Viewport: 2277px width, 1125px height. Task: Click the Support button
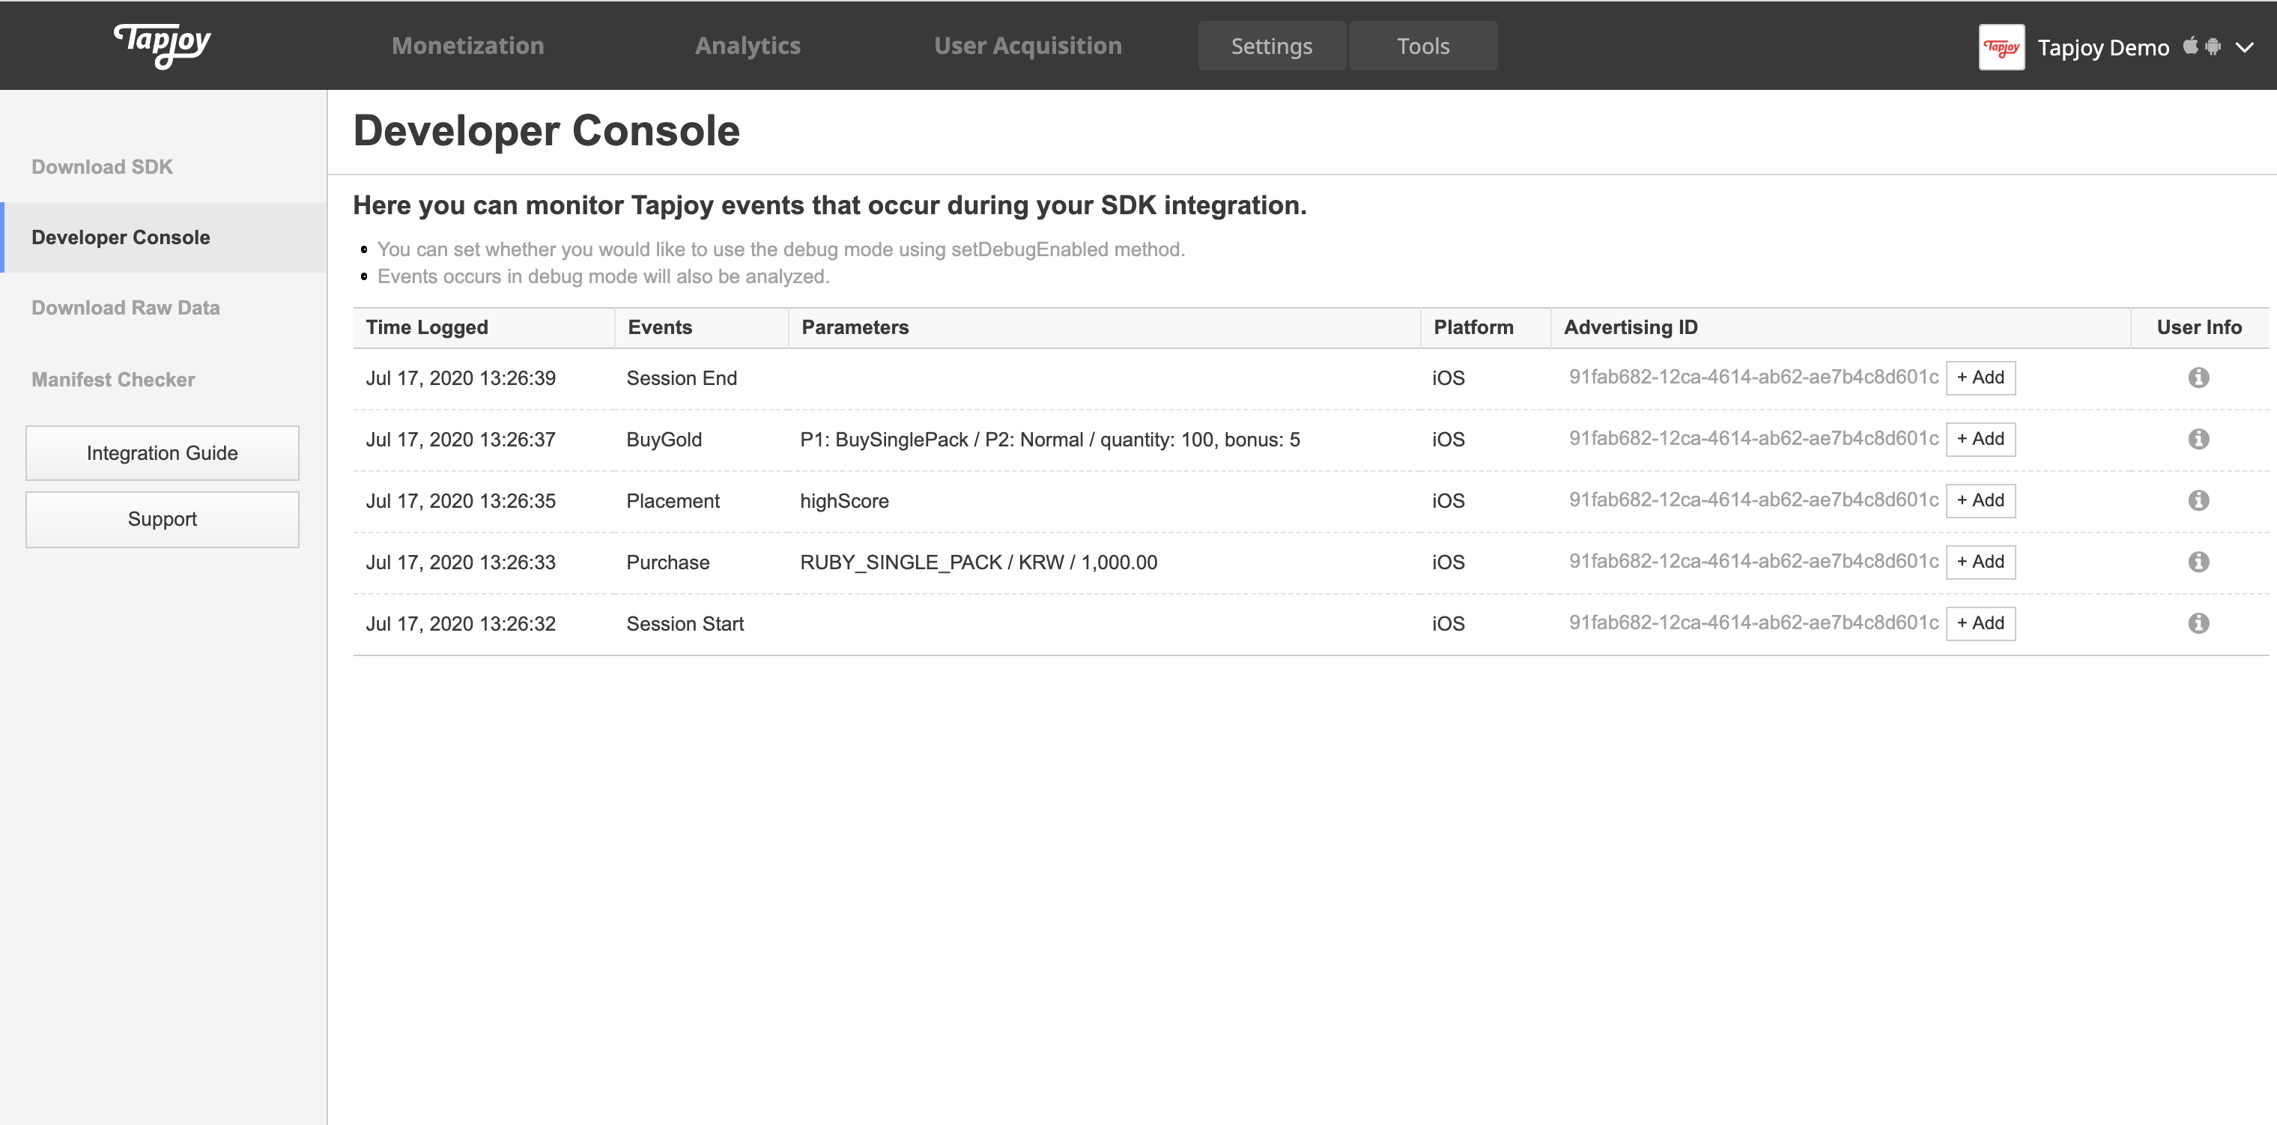[163, 520]
